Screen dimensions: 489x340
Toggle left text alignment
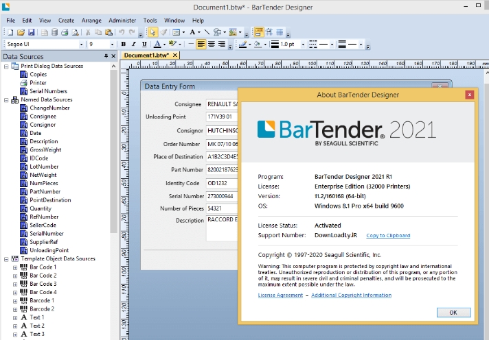click(x=201, y=44)
